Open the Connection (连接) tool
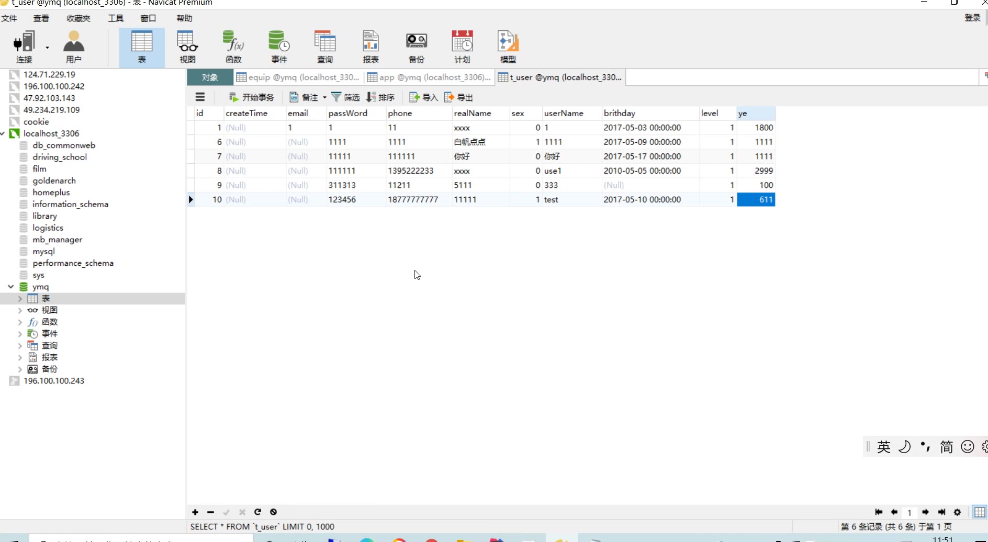 coord(24,47)
